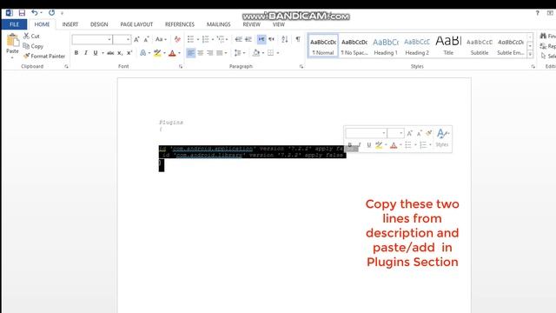Switch to the DESIGN tab
Image resolution: width=556 pixels, height=313 pixels.
pos(99,24)
